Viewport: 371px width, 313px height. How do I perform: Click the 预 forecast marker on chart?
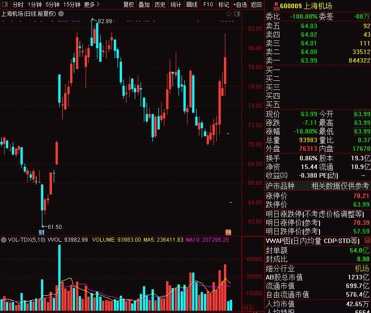click(x=229, y=232)
